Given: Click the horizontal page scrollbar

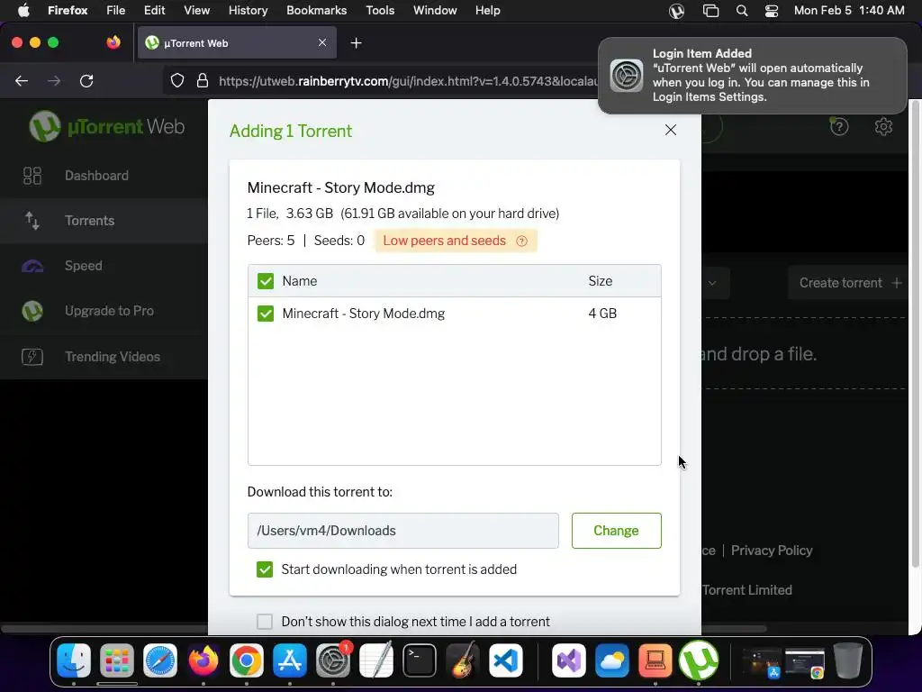Looking at the screenshot, I should [384, 628].
